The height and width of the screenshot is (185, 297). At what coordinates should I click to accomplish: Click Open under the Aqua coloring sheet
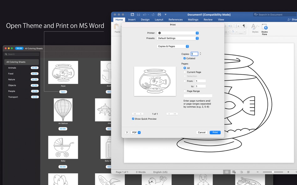(x=63, y=92)
